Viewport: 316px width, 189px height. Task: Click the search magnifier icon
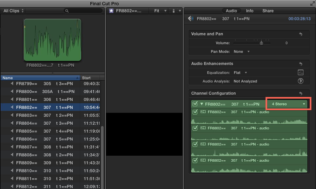coord(67,11)
